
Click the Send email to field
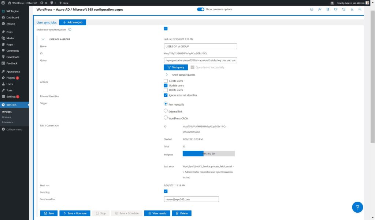pyautogui.click(x=191, y=199)
